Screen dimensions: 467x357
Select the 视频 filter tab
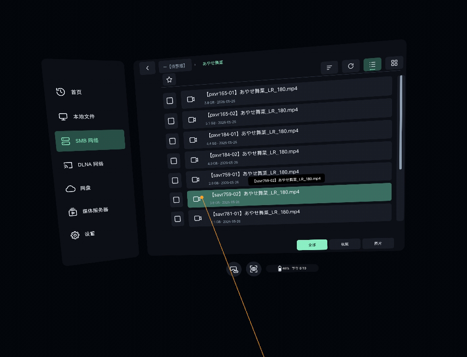click(x=345, y=244)
